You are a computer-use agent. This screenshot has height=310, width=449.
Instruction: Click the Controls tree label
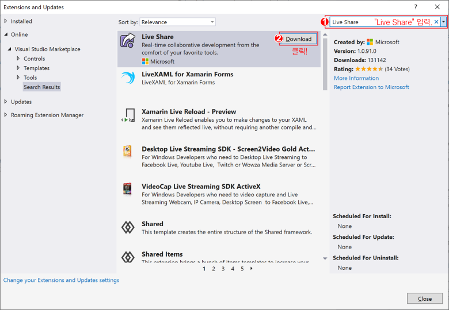coord(35,59)
